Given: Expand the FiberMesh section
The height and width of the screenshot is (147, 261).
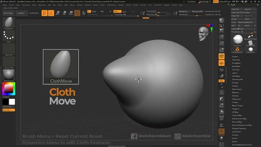Looking at the screenshot, I should tap(236, 76).
